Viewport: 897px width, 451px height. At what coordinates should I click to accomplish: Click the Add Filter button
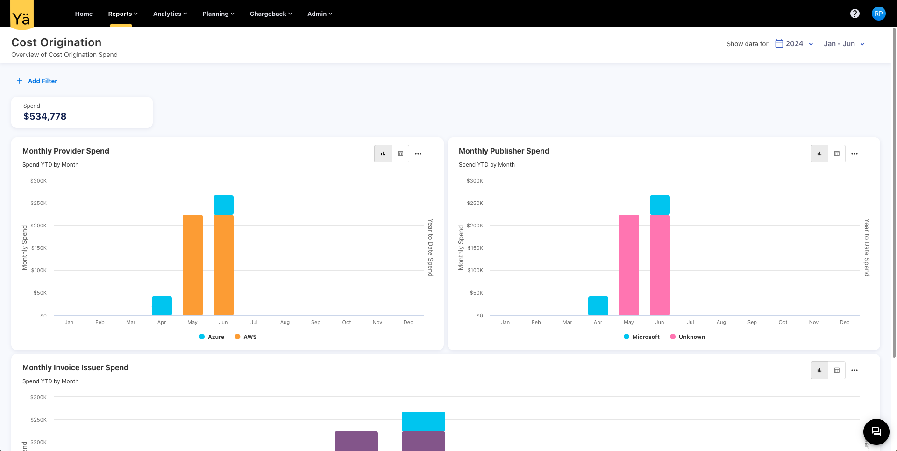(x=37, y=81)
